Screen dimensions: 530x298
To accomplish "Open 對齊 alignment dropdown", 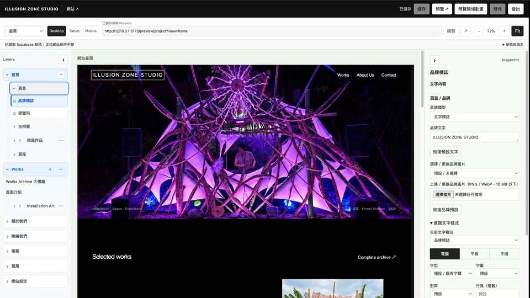I will [x=452, y=294].
